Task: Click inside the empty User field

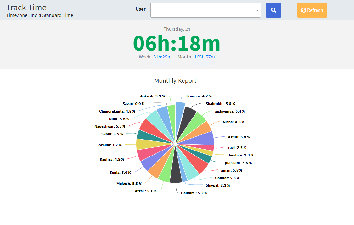Action: tap(201, 10)
